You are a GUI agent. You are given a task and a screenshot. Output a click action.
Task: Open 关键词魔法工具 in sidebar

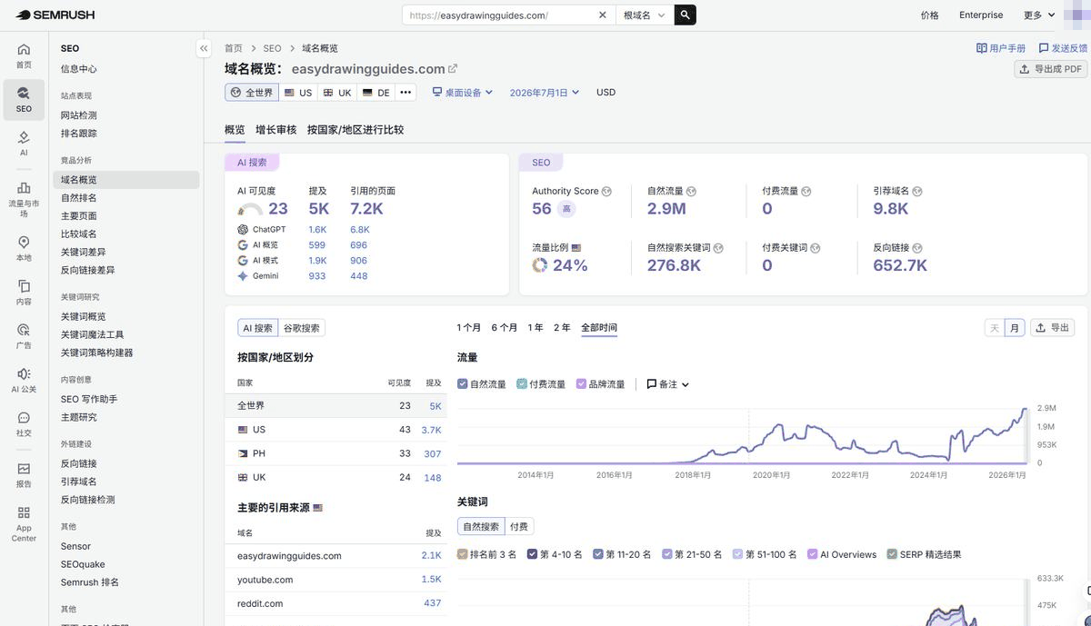pos(93,334)
